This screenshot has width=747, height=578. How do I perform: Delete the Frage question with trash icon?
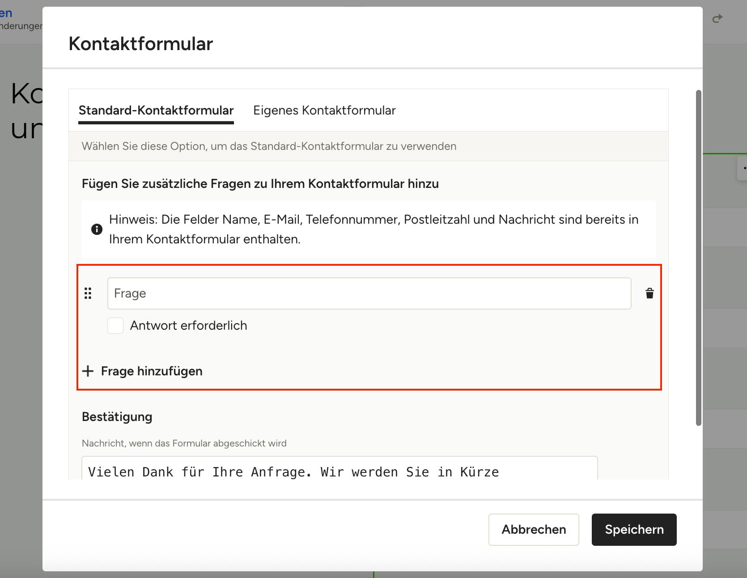pyautogui.click(x=649, y=293)
